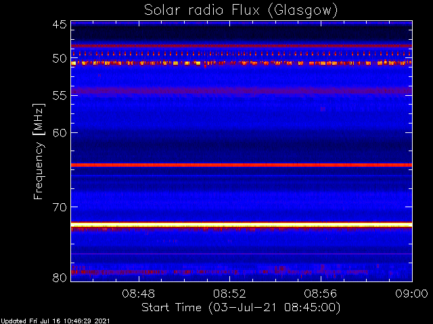Click the "08:56" time tick label
The height and width of the screenshot is (324, 433).
(321, 294)
